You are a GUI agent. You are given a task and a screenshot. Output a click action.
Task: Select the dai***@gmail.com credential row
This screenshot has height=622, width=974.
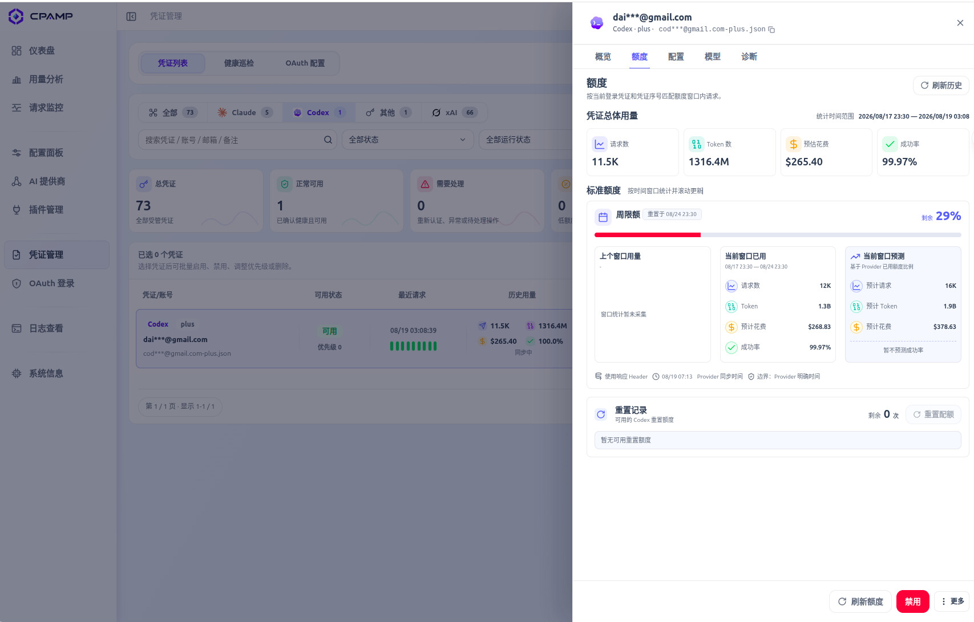coord(354,339)
